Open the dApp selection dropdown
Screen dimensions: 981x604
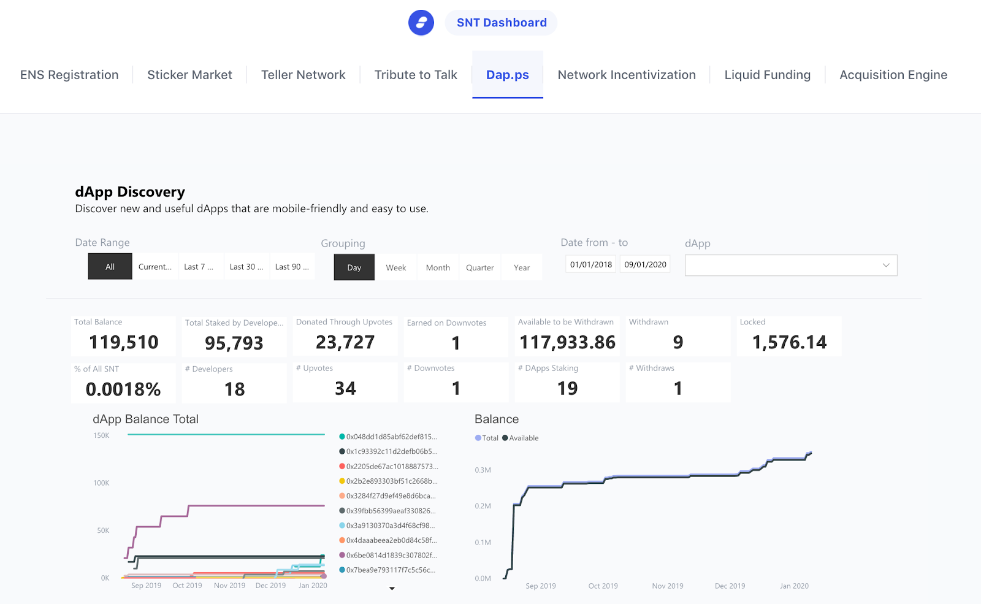[x=790, y=265]
